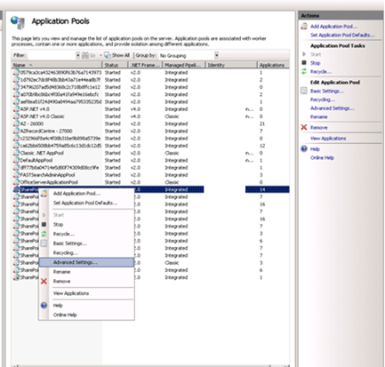Click Stop link in Actions pane
This screenshot has width=385, height=367.
(x=315, y=63)
